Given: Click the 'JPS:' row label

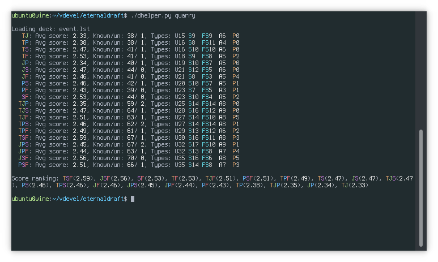Looking at the screenshot, I should 25,144.
